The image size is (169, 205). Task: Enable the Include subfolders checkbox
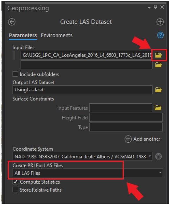(15, 74)
